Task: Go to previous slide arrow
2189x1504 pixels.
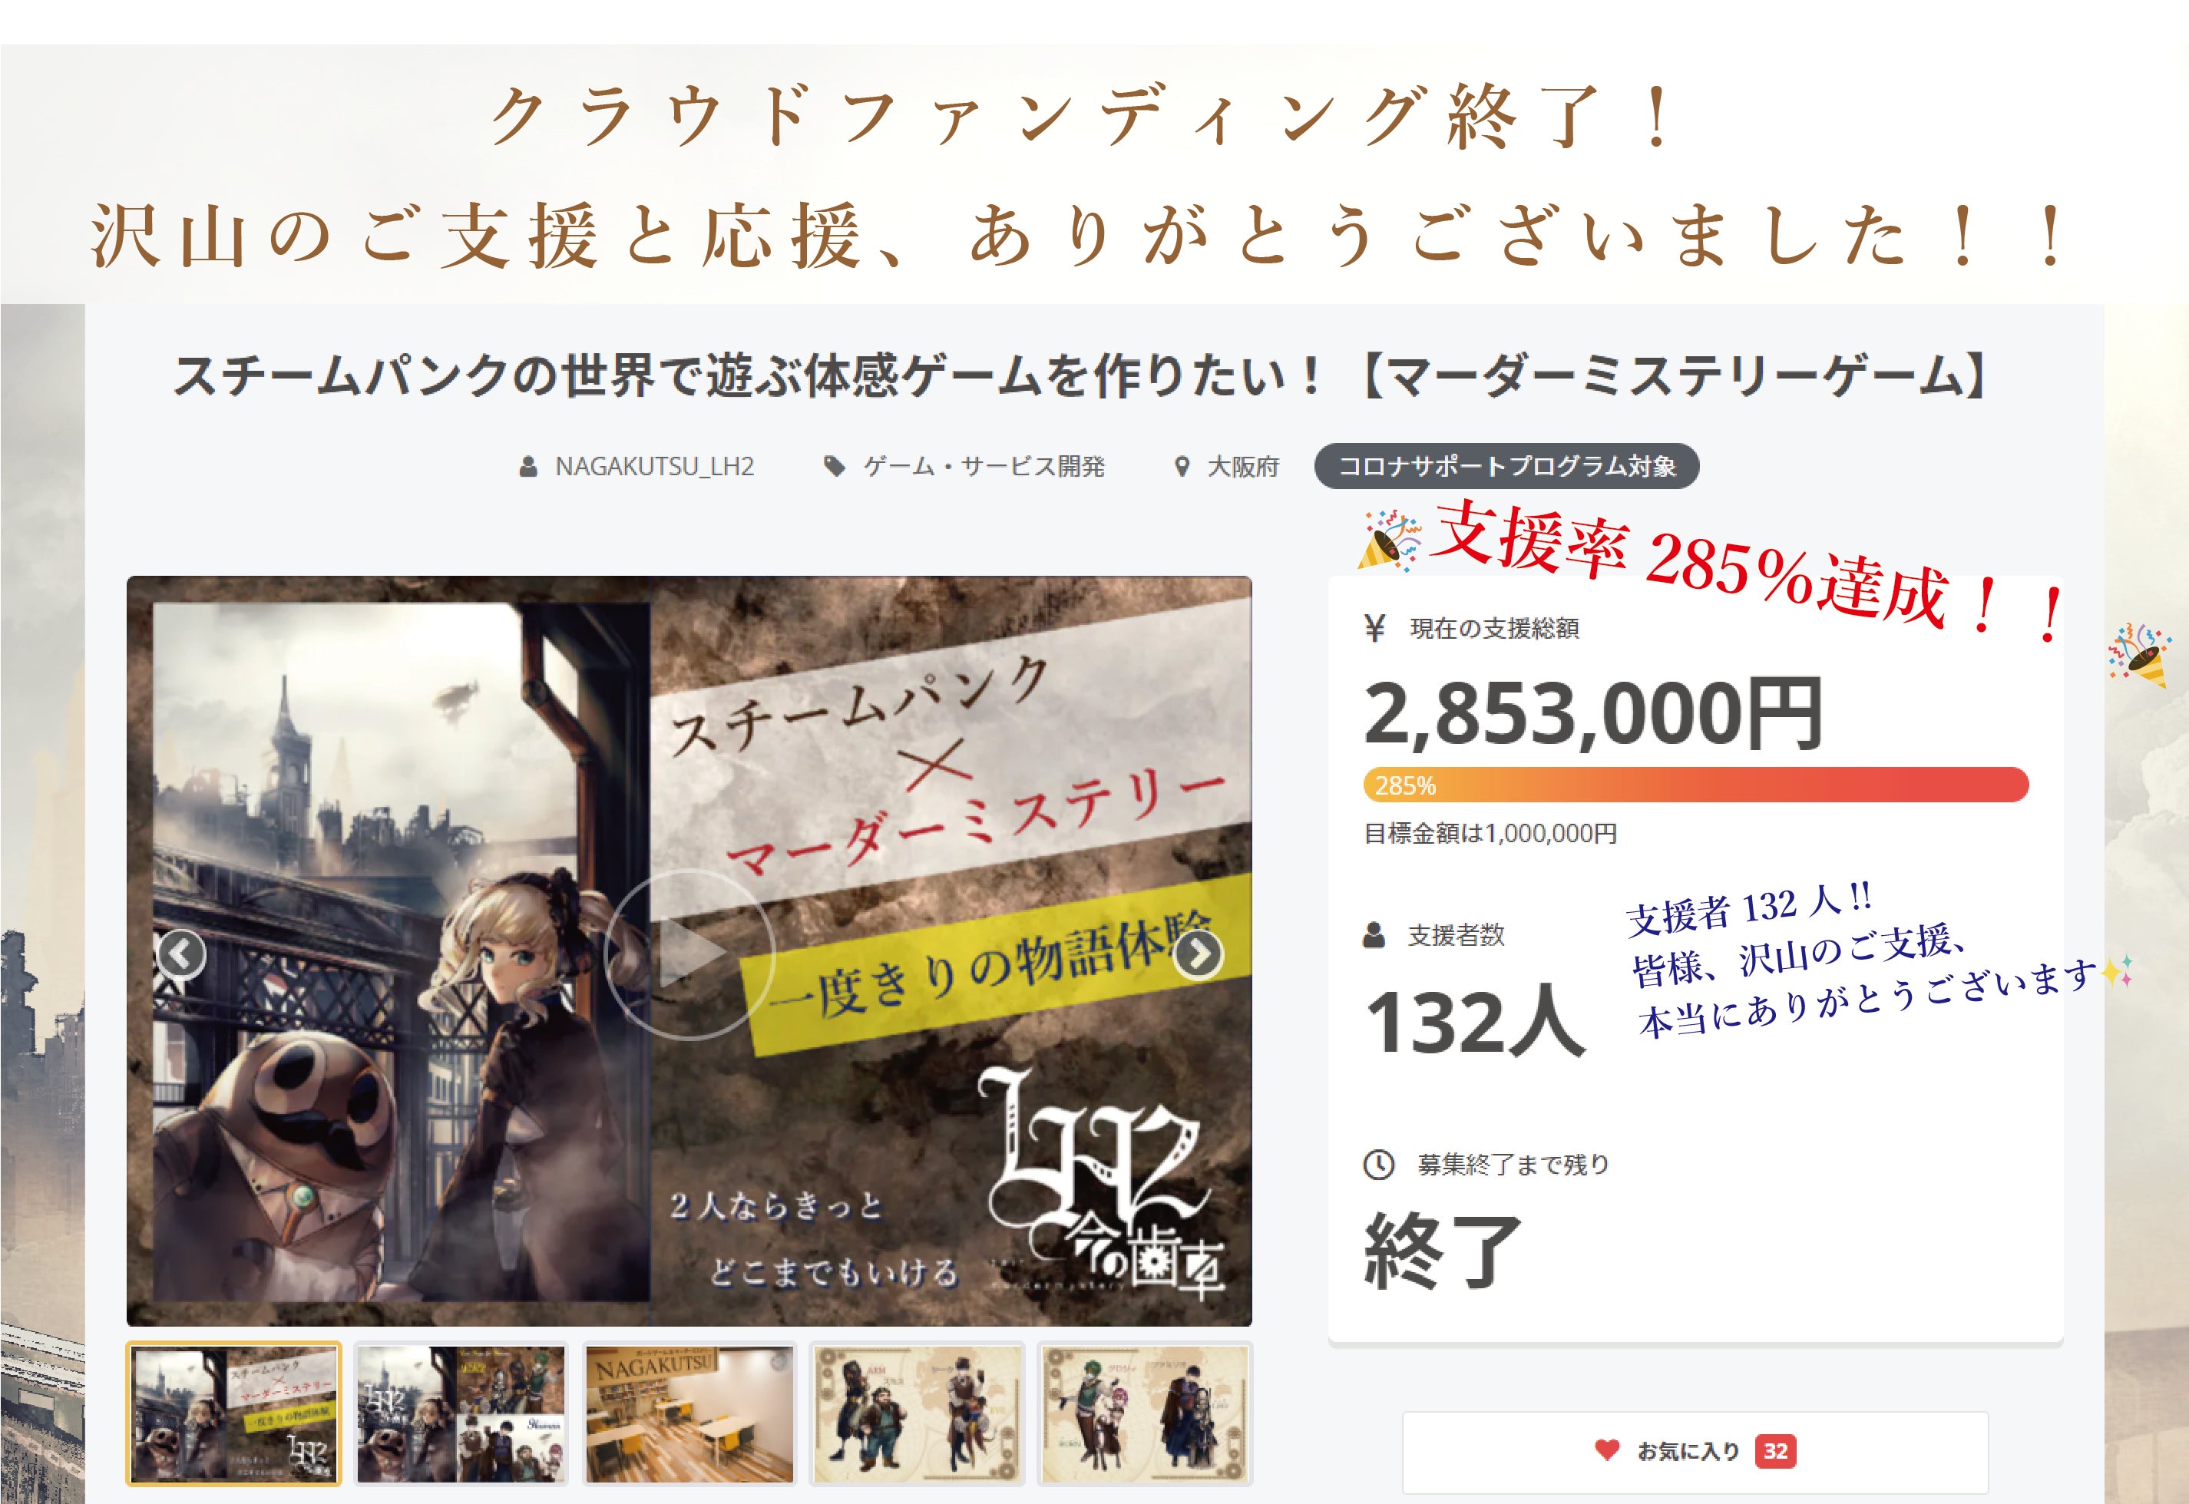Action: tap(181, 954)
